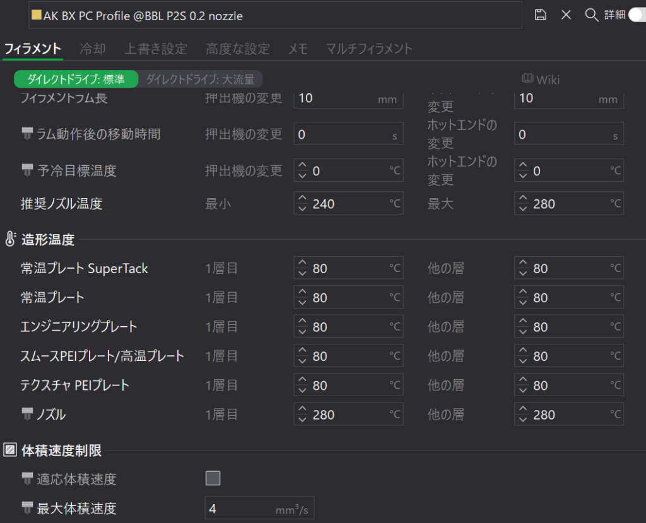Enable the 適応体積速度 checkbox

coord(213,479)
